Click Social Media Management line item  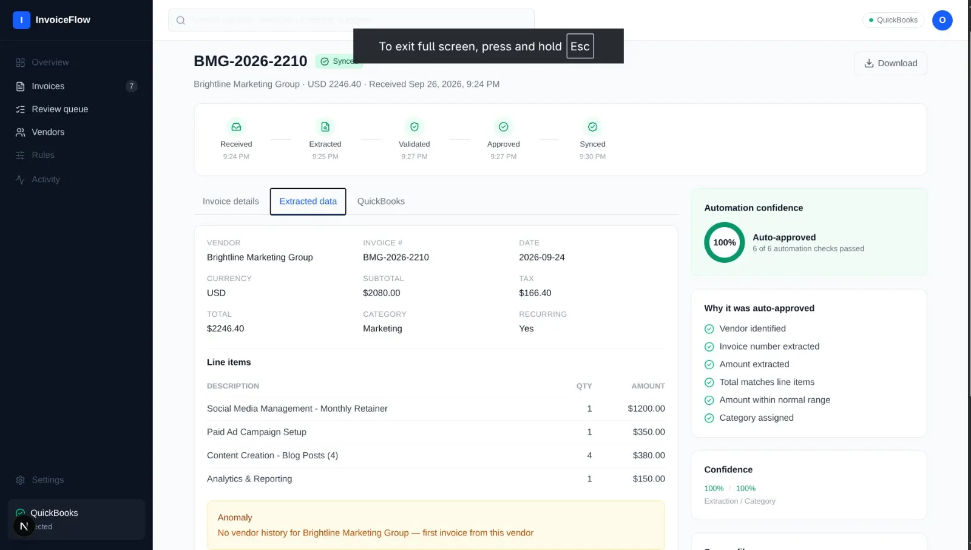pos(436,409)
